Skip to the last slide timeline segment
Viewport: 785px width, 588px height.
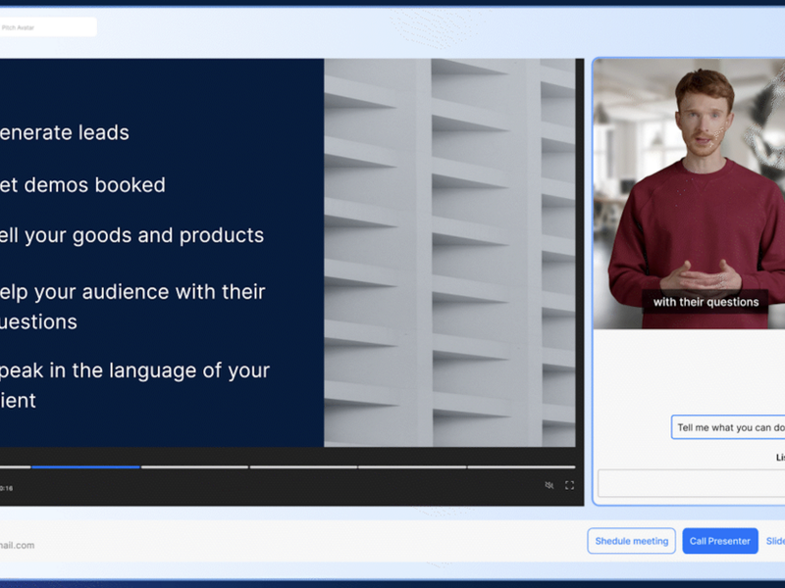(521, 467)
